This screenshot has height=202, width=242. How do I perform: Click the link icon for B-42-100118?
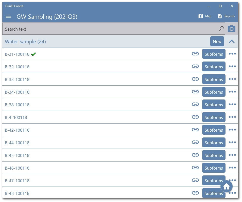[195, 130]
